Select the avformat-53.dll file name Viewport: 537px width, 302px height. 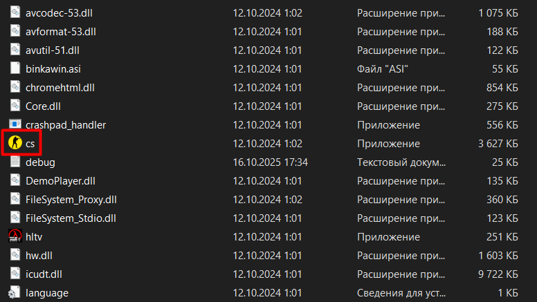61,31
